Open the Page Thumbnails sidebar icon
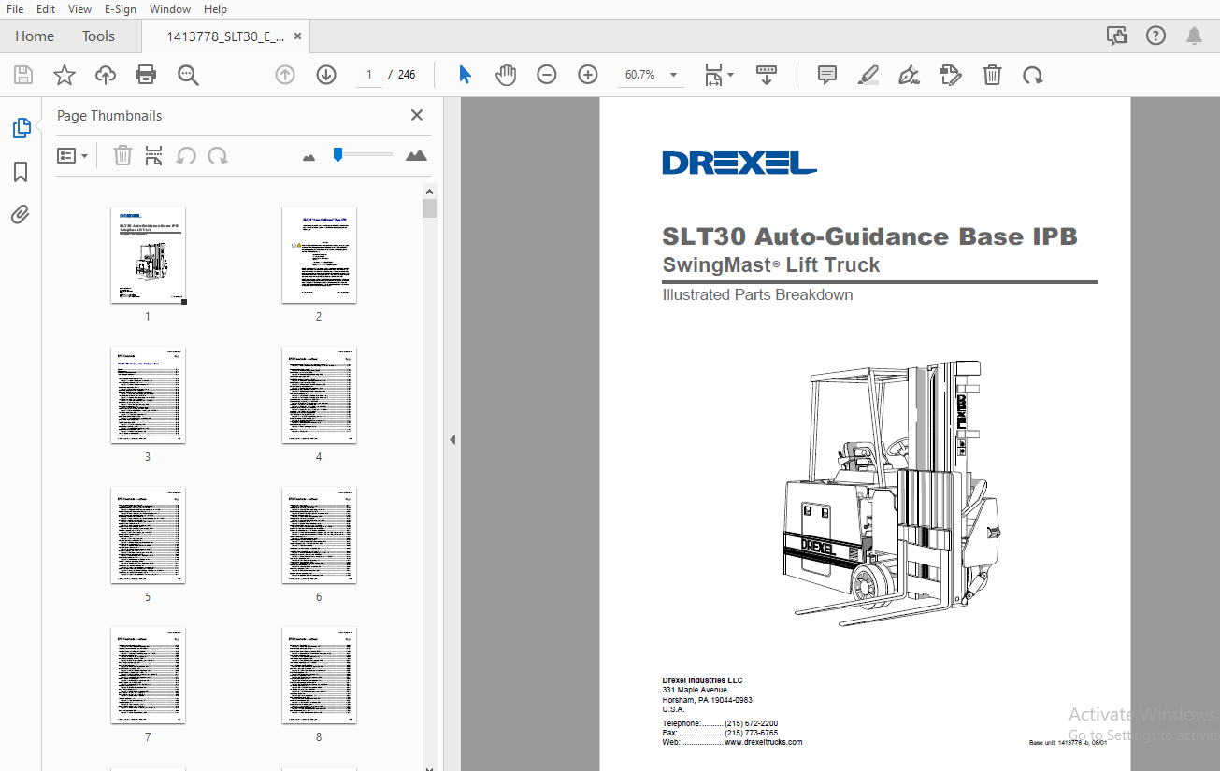The image size is (1220, 771). [x=21, y=128]
